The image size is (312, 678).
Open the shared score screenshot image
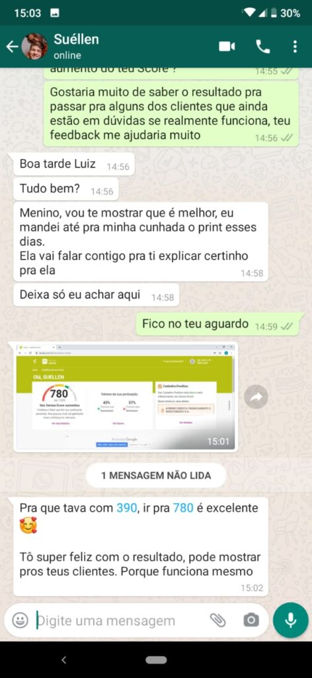126,397
